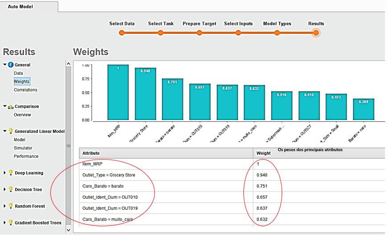The width and height of the screenshot is (389, 240).
Task: Select the Gradient Boosted Trees label
Action: [x=38, y=223]
